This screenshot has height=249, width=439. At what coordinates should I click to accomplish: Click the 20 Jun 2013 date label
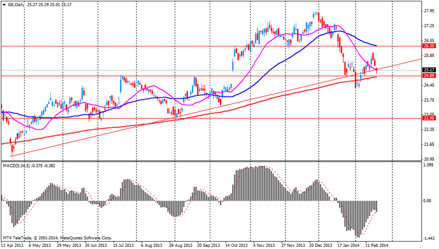point(96,245)
